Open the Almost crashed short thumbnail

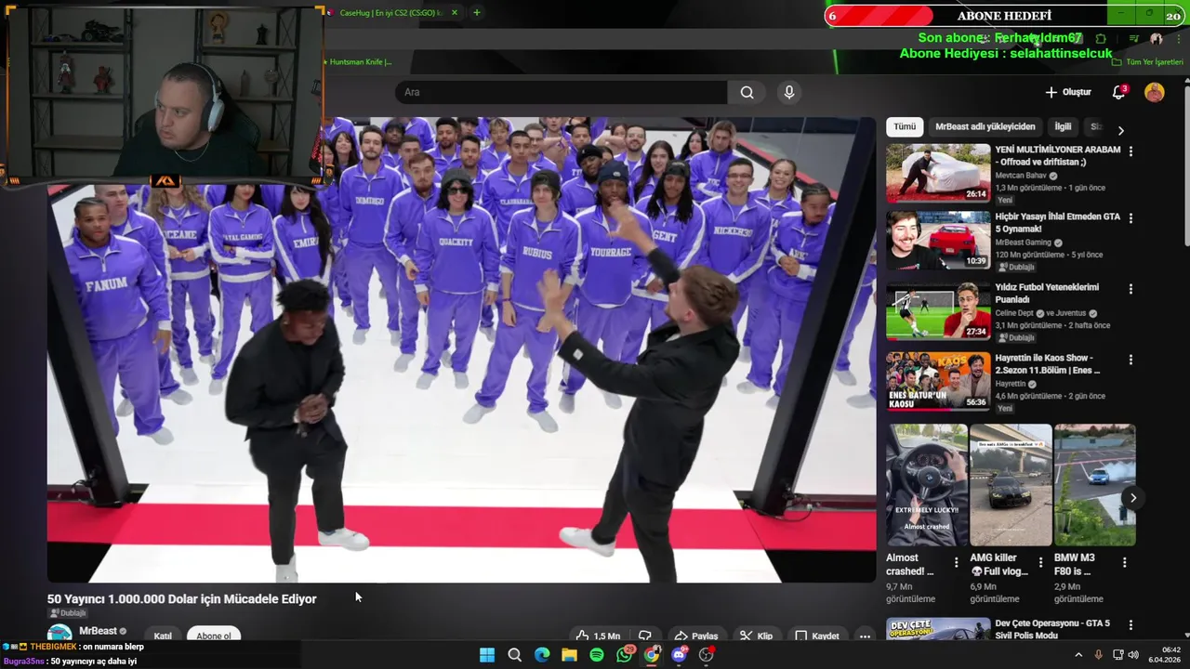pos(926,485)
